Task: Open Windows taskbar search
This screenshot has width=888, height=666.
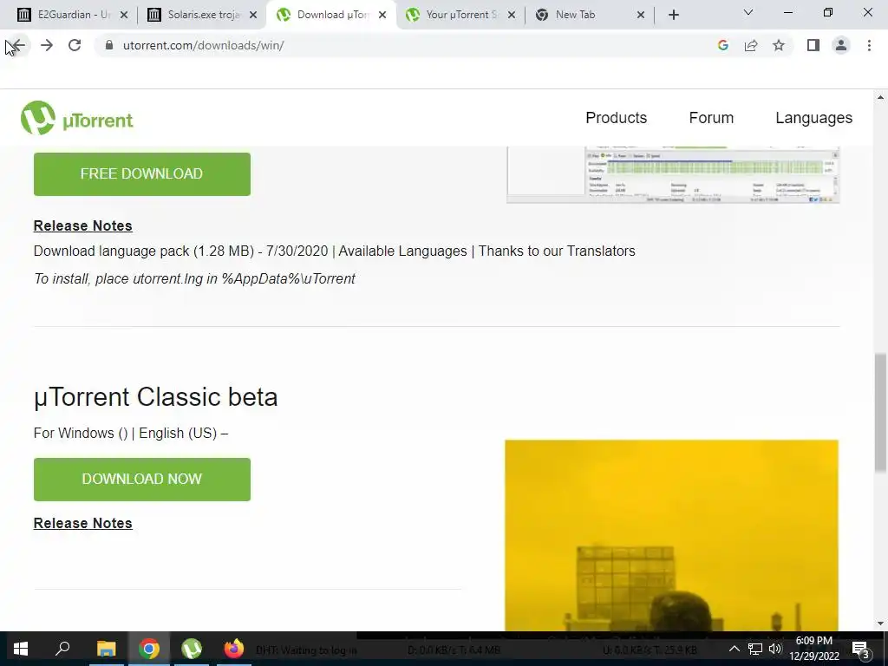Action: pyautogui.click(x=62, y=649)
